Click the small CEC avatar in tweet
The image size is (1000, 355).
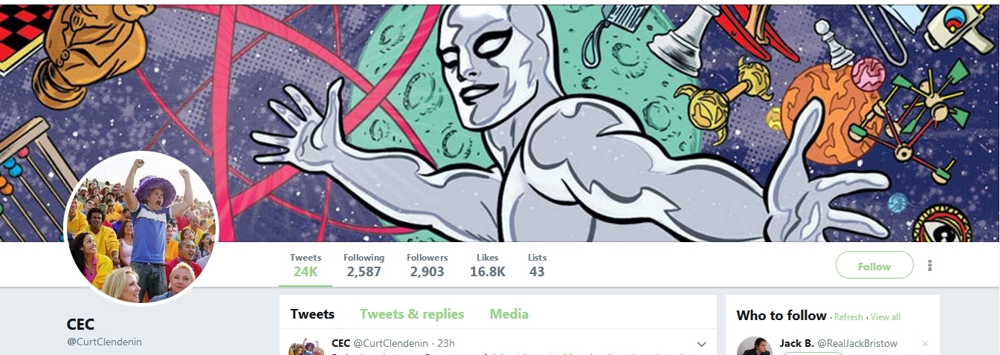coord(306,347)
